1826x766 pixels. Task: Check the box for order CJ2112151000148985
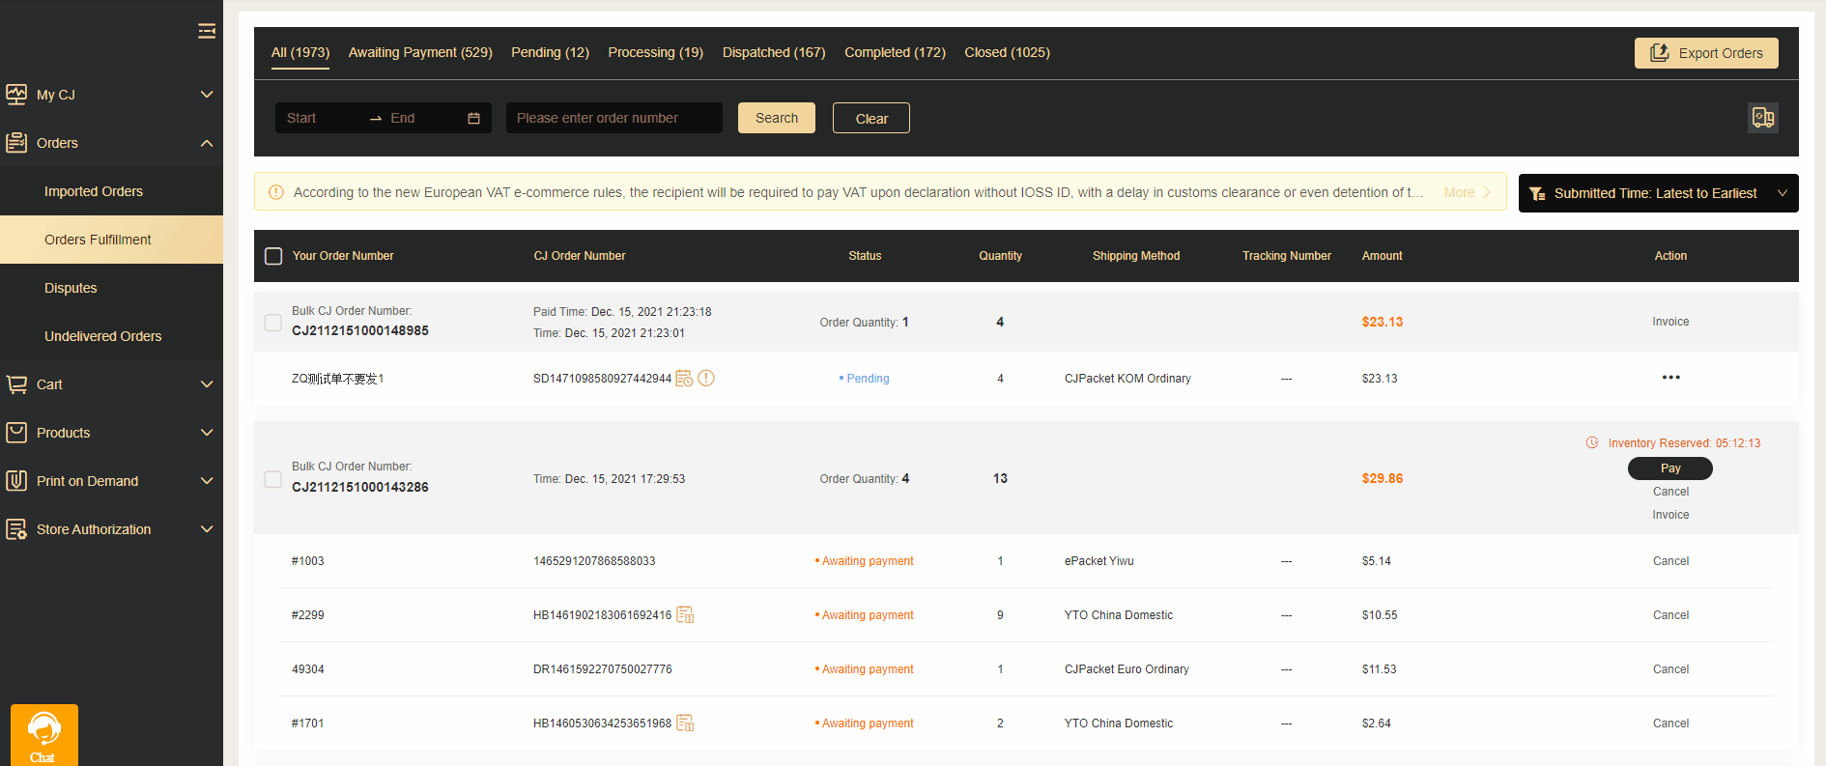pos(273,322)
